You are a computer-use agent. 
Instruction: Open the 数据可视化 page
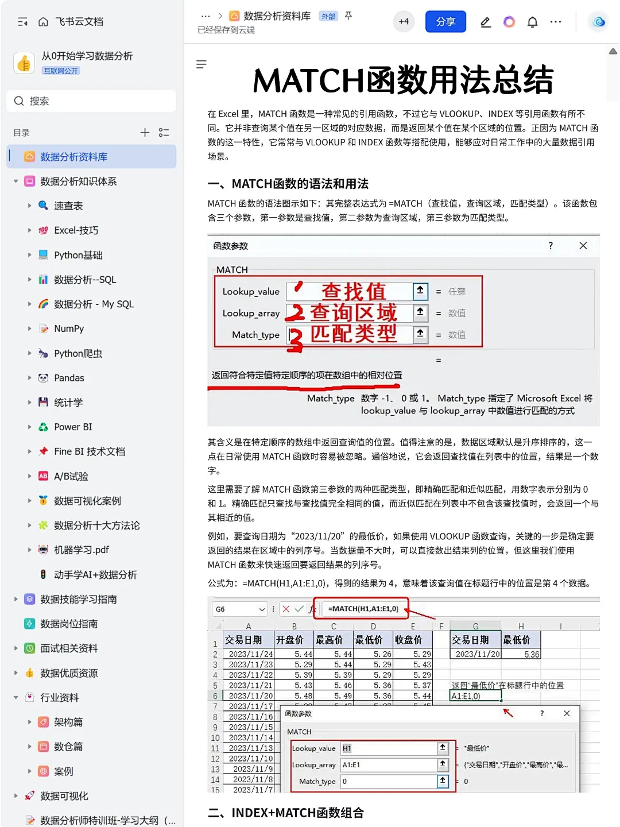point(64,796)
